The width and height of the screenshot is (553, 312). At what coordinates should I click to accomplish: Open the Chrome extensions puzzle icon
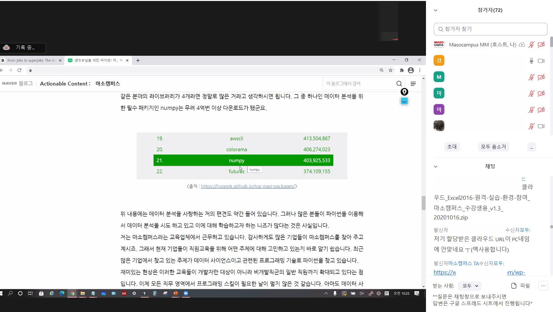(x=402, y=70)
